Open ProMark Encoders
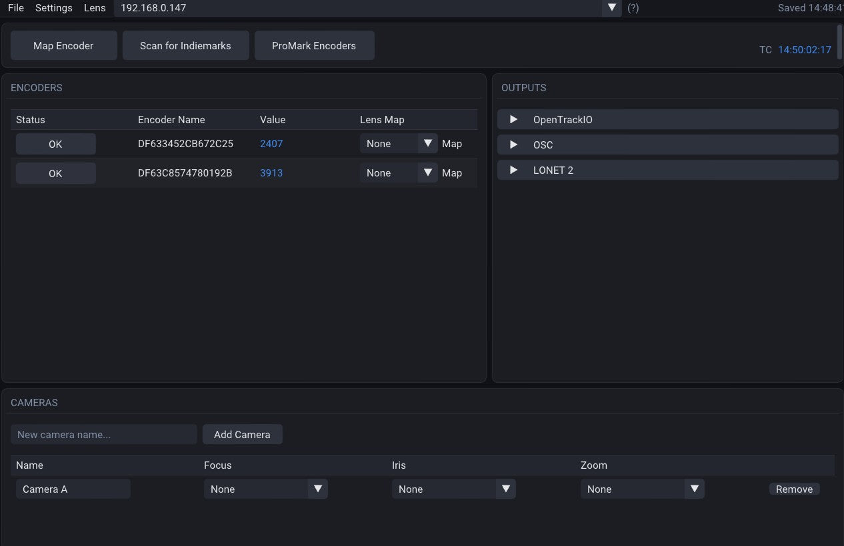Viewport: 844px width, 546px height. point(314,45)
